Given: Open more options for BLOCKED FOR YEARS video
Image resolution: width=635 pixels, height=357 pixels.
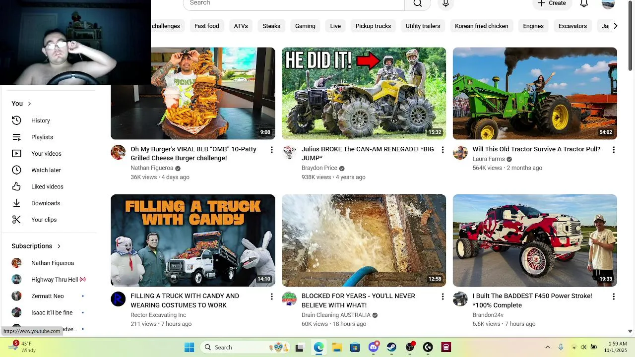Looking at the screenshot, I should click(x=443, y=297).
